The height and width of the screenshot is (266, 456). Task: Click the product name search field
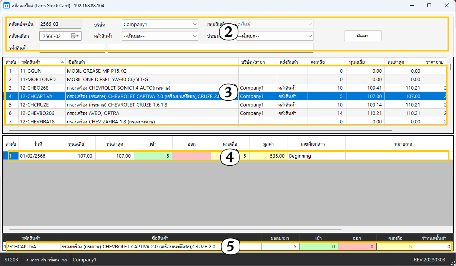(x=210, y=48)
